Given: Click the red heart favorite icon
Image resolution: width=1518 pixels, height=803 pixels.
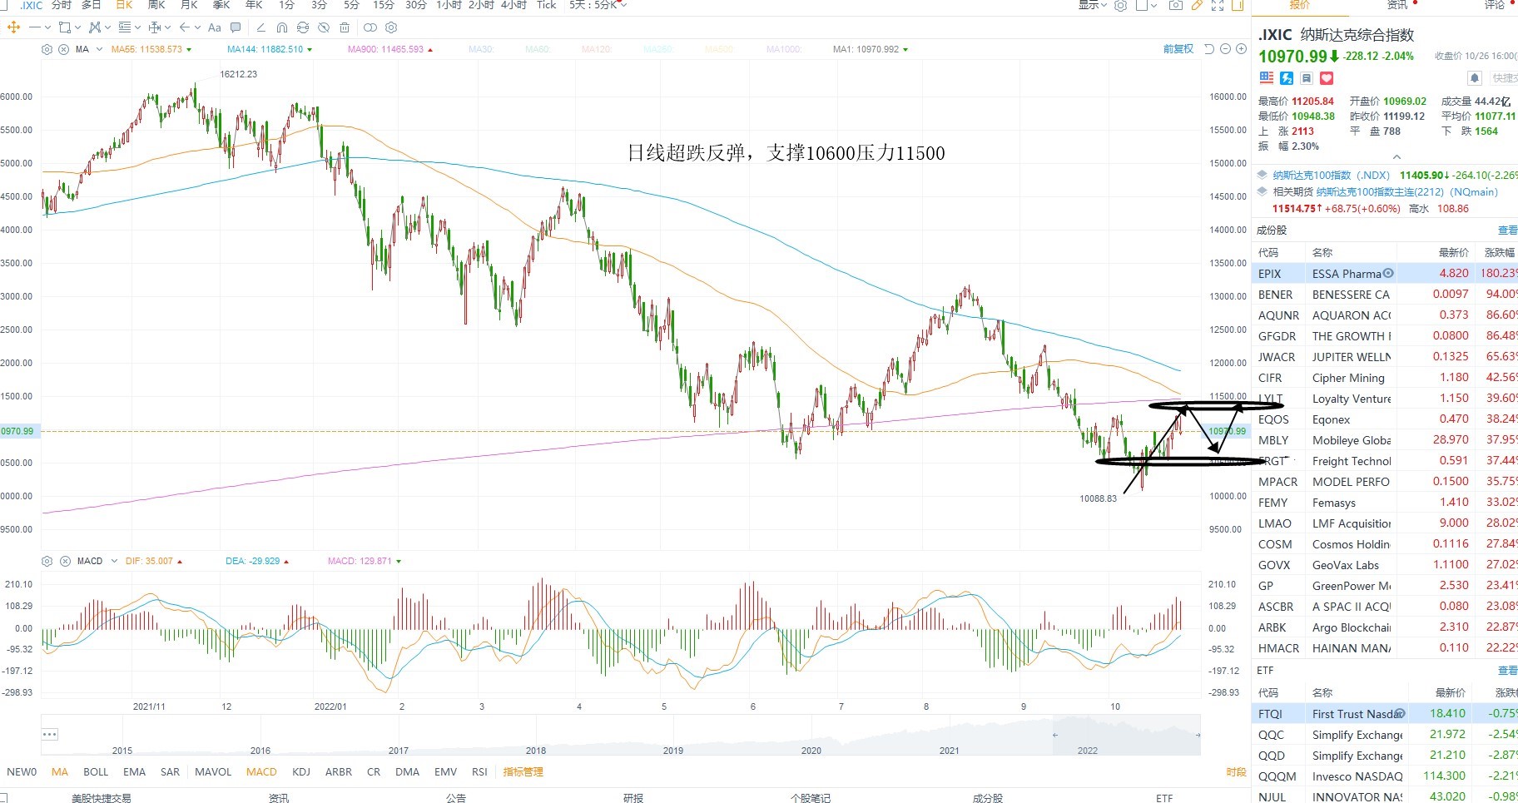Looking at the screenshot, I should click(x=1327, y=78).
